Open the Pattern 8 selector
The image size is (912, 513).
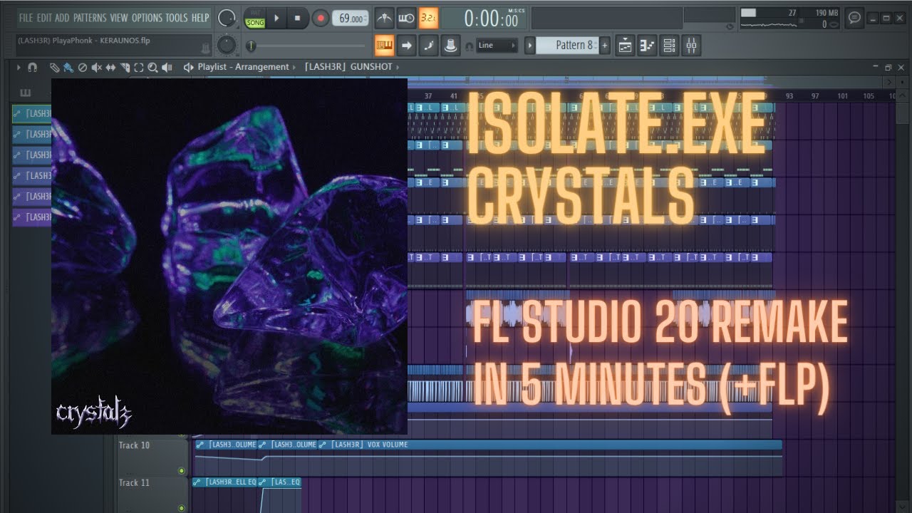tap(568, 46)
